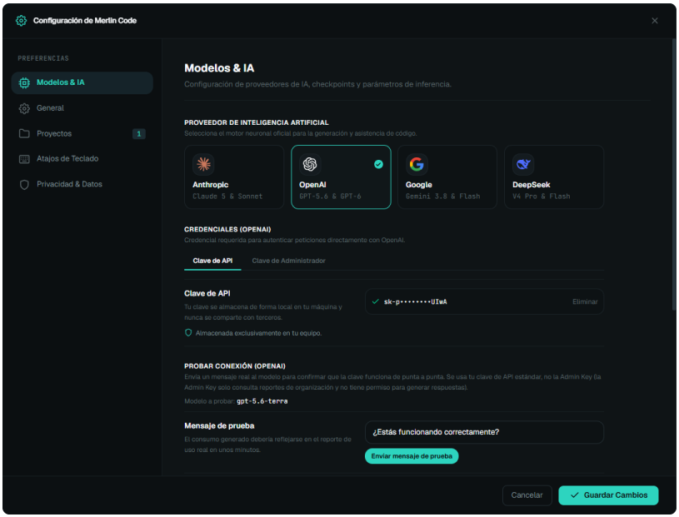Open the General preferences section
This screenshot has width=679, height=517.
tap(82, 108)
